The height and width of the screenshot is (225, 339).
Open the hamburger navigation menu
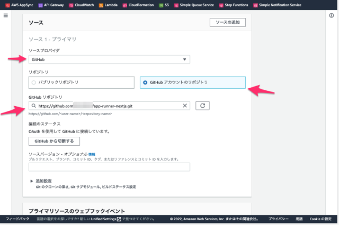click(6, 15)
